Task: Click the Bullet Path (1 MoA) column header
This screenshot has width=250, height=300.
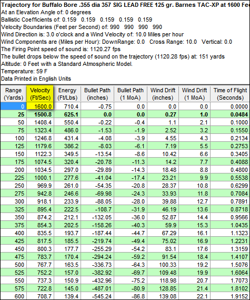Action: [131, 94]
